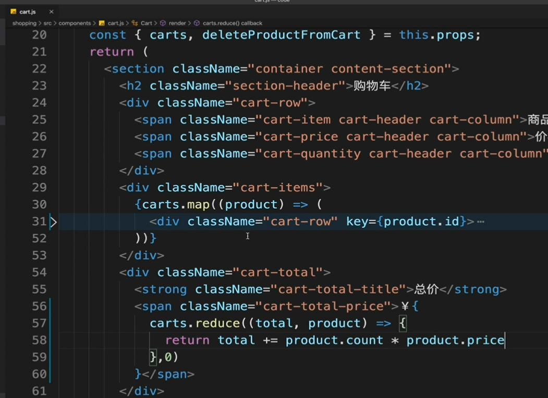Click the render method symbol icon

click(x=163, y=23)
